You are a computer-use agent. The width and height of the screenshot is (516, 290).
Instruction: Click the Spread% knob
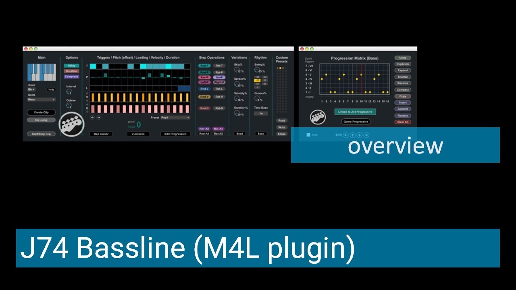237,84
